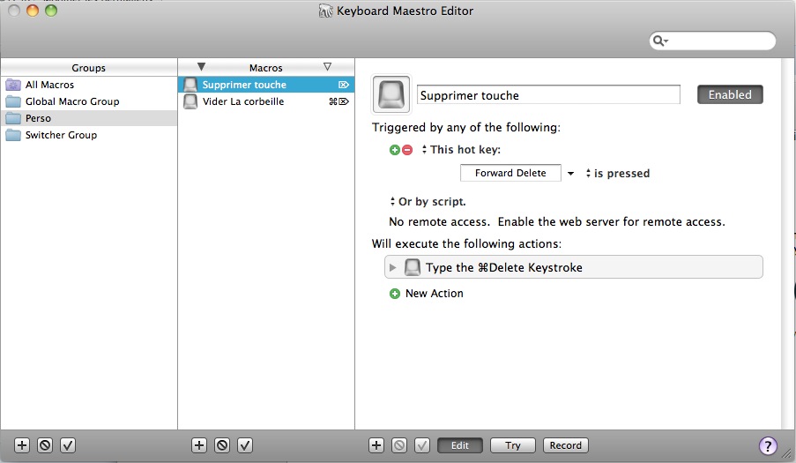Click the forward delete glyph on Supprimer touche row
This screenshot has height=463, width=796.
[x=344, y=85]
